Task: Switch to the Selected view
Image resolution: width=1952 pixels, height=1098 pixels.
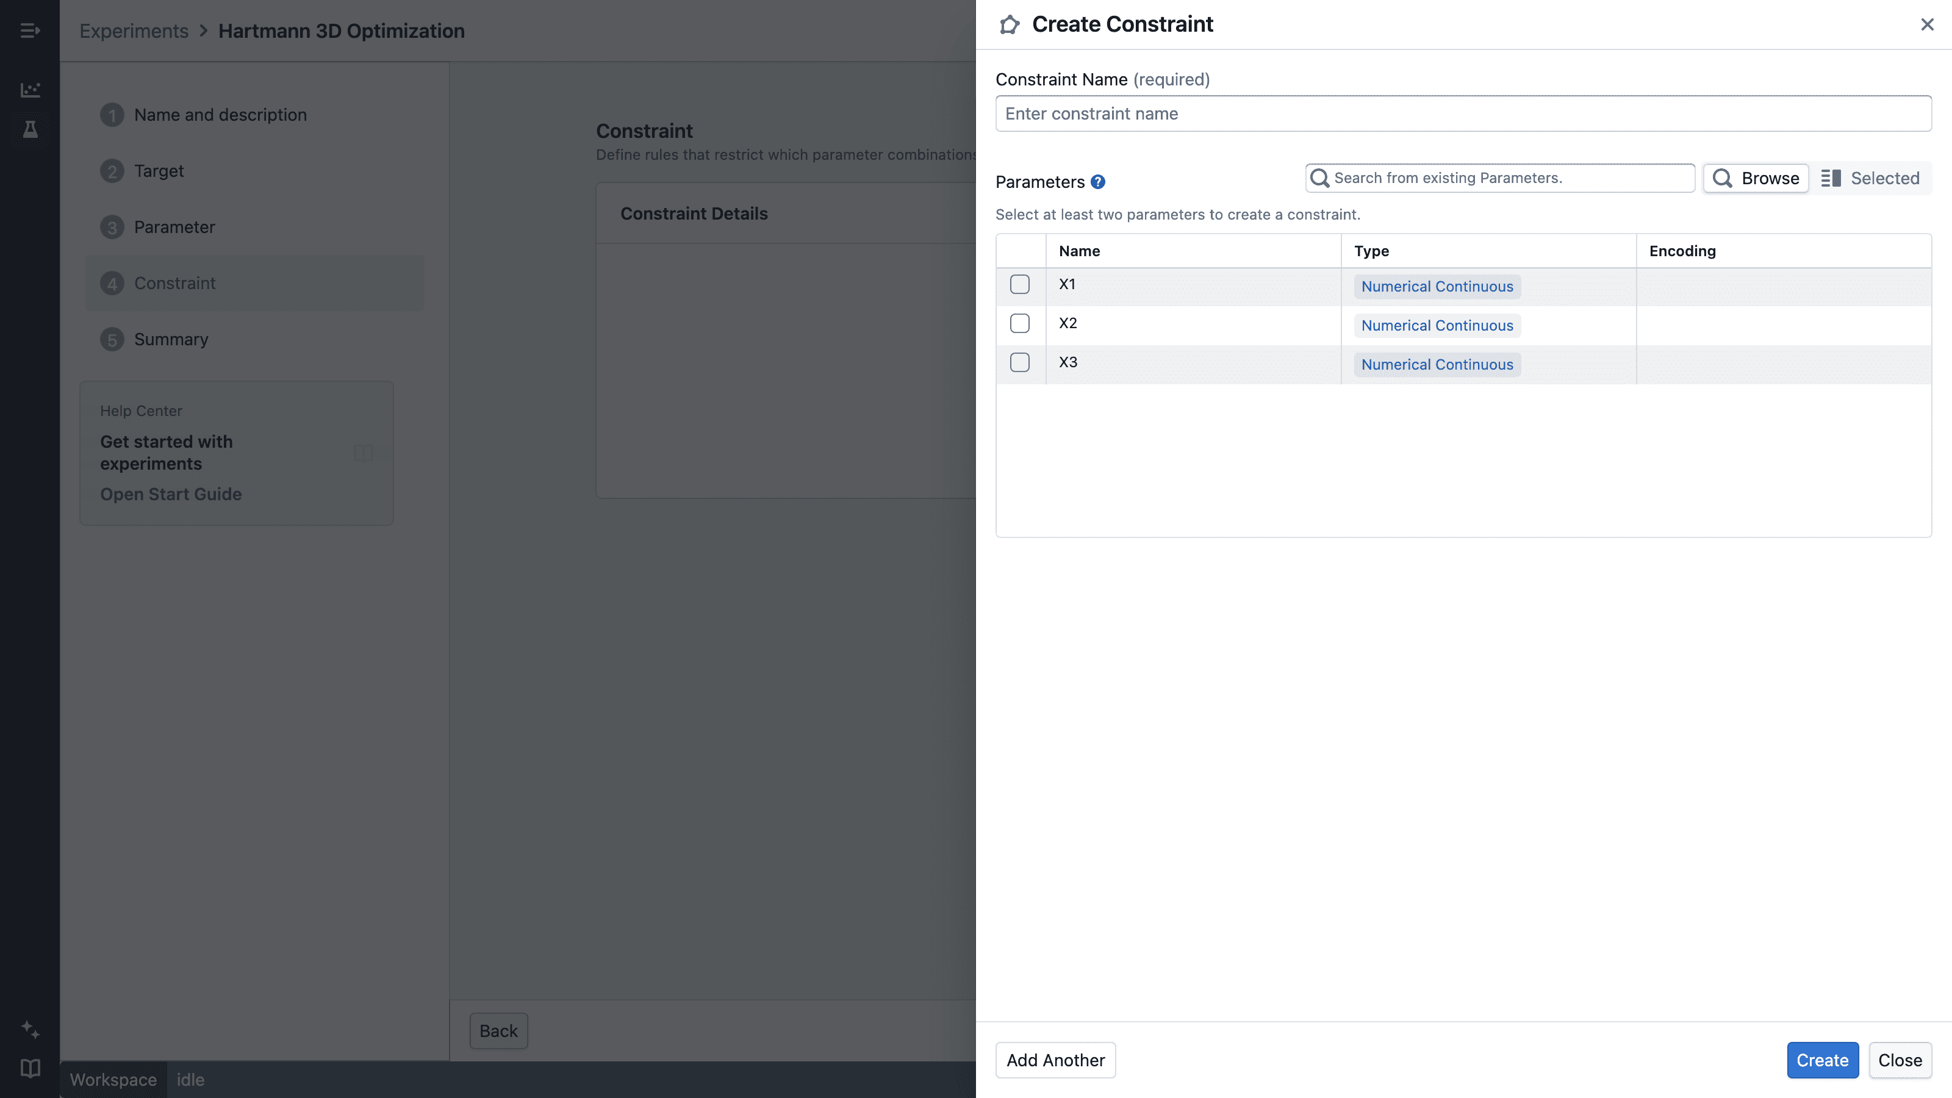Action: pyautogui.click(x=1870, y=178)
